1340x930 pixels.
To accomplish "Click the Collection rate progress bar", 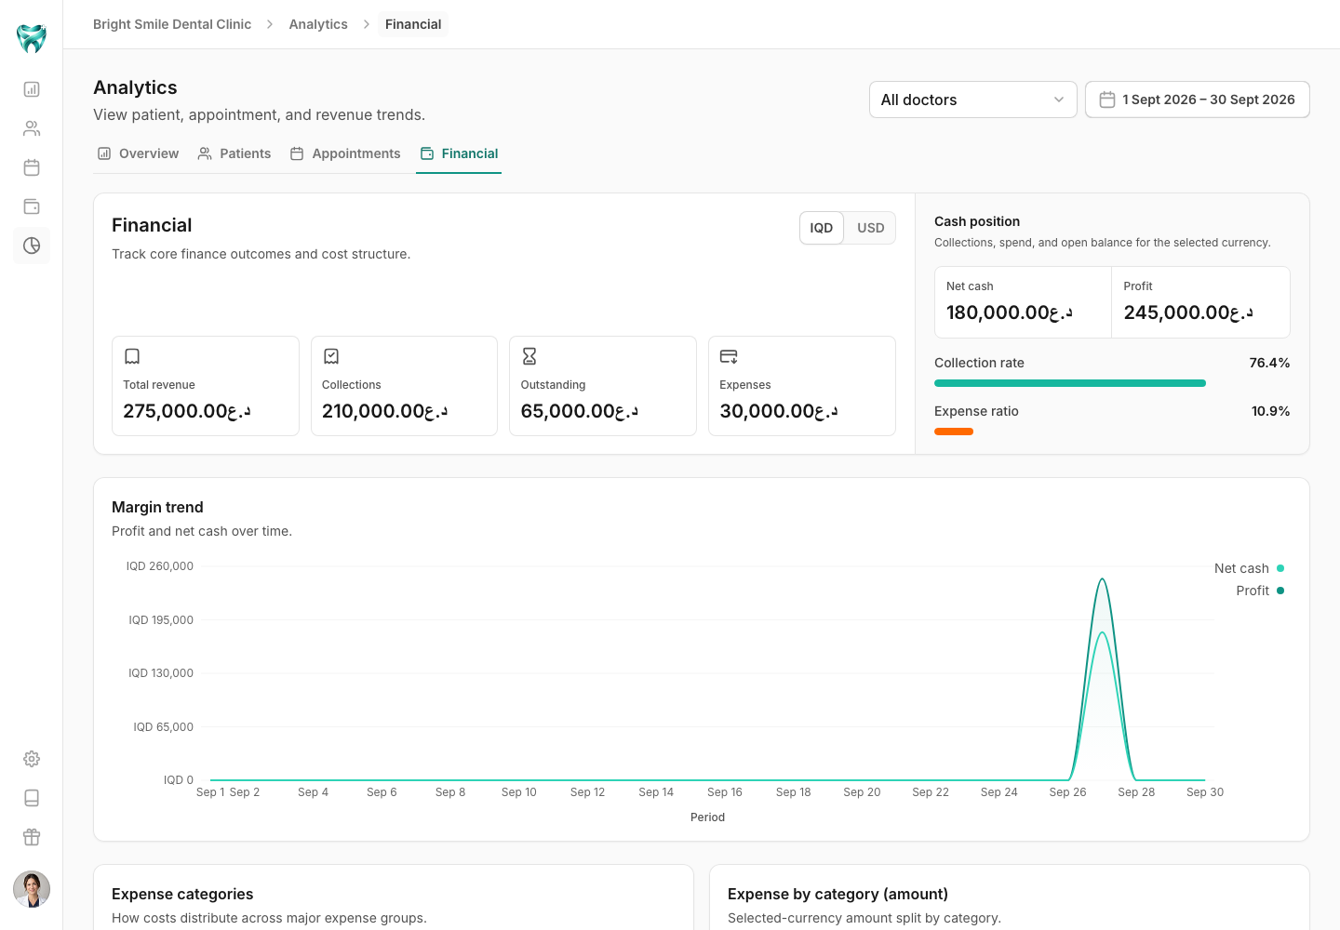I will (1070, 383).
